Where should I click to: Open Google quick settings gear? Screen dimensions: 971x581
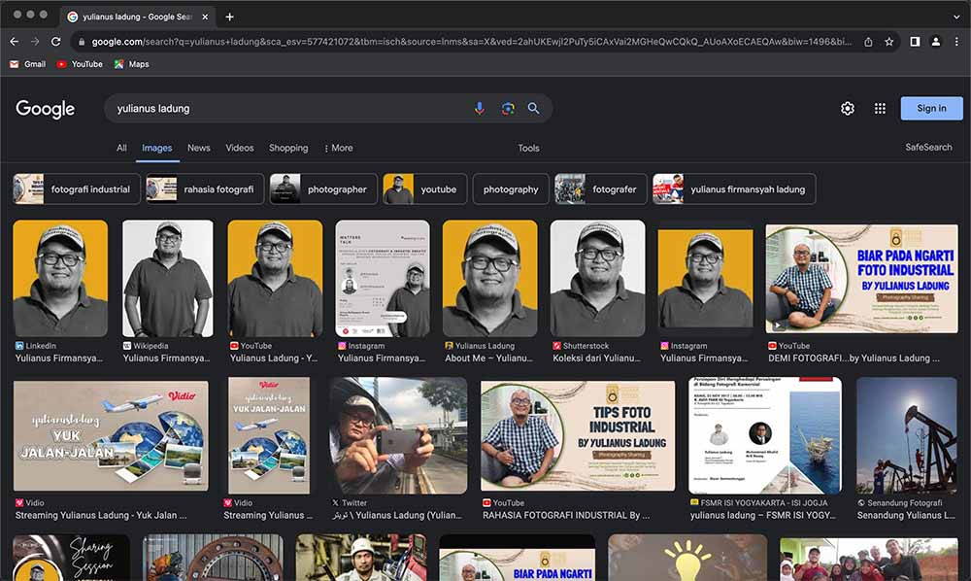click(x=848, y=109)
